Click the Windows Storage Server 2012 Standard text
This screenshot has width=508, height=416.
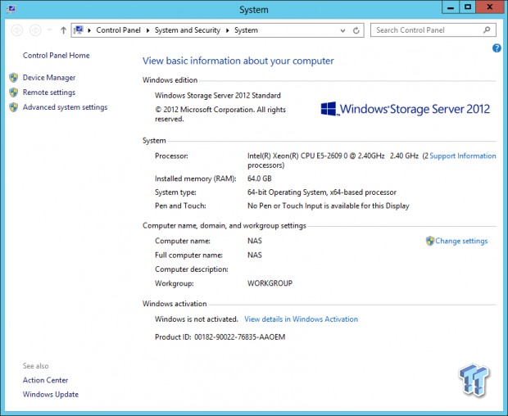point(218,96)
